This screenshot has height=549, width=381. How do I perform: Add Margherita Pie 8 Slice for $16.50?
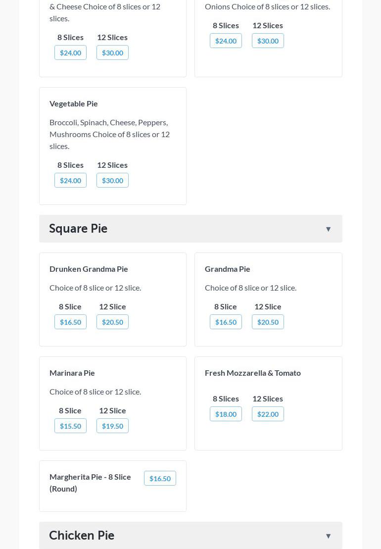160,478
